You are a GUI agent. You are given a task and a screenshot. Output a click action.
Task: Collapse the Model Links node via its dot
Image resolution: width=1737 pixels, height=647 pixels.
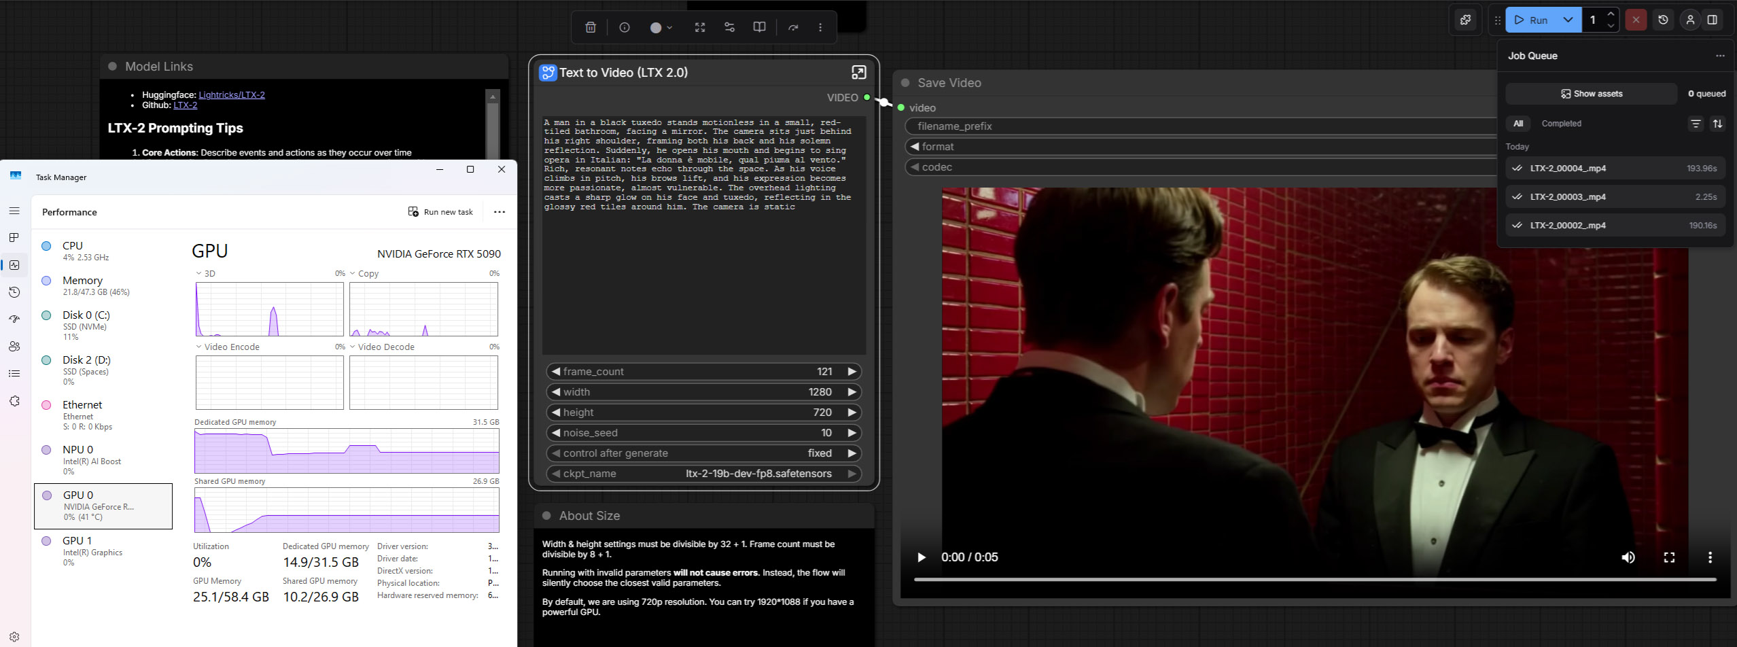(113, 67)
